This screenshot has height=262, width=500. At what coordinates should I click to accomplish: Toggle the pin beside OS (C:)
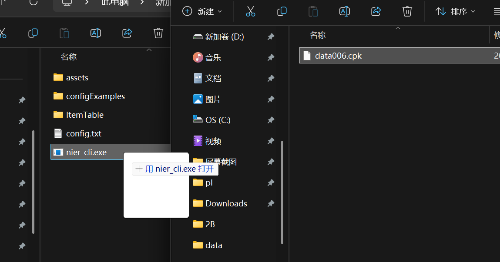coord(271,120)
